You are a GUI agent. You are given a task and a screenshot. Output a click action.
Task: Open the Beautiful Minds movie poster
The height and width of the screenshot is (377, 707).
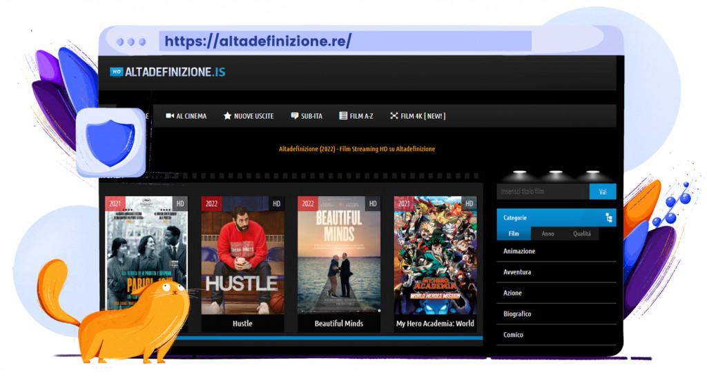click(x=339, y=255)
